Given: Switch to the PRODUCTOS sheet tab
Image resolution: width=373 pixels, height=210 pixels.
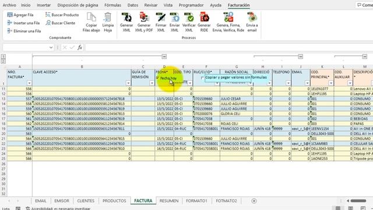Looking at the screenshot, I should point(114,201).
